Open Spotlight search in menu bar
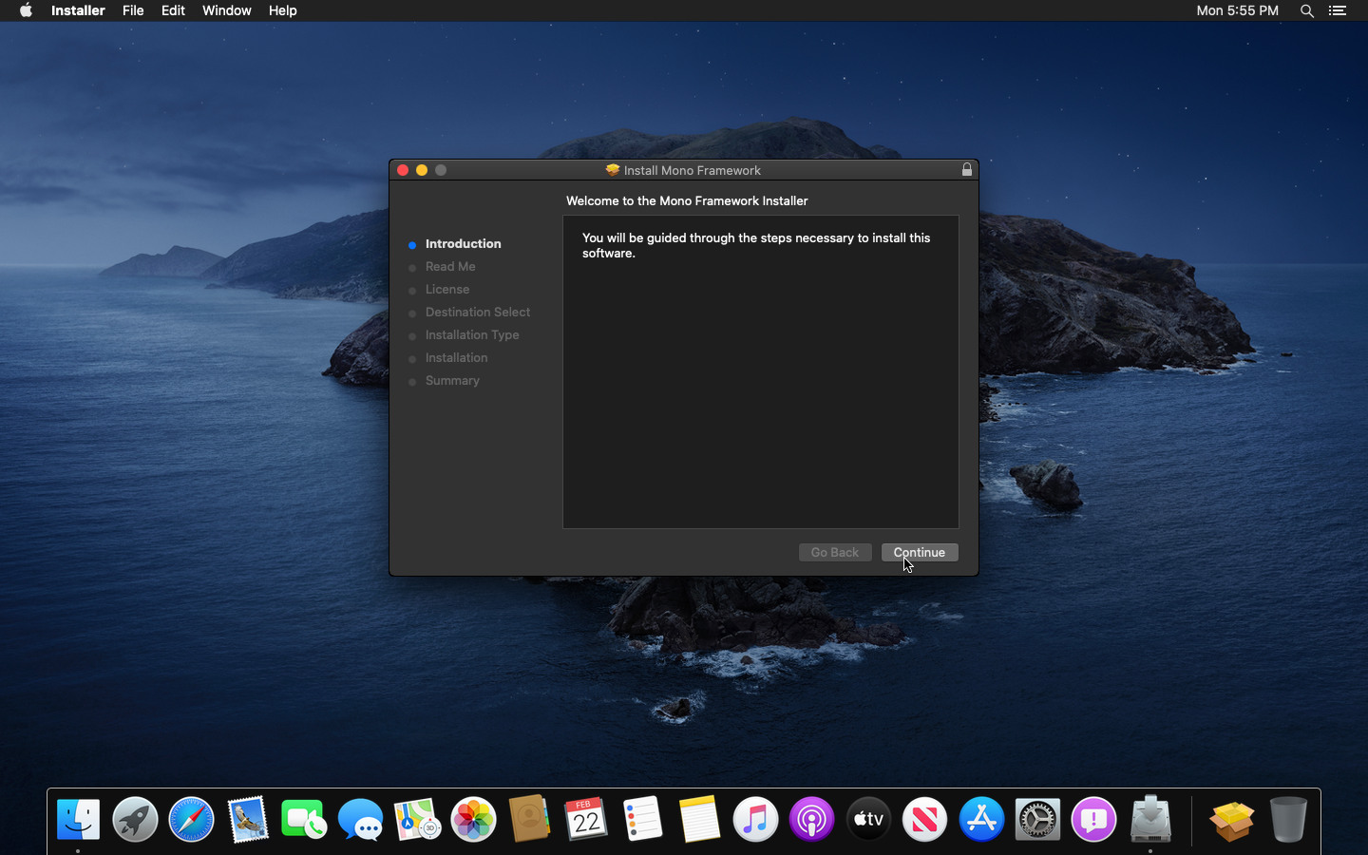1368x855 pixels. click(1307, 10)
